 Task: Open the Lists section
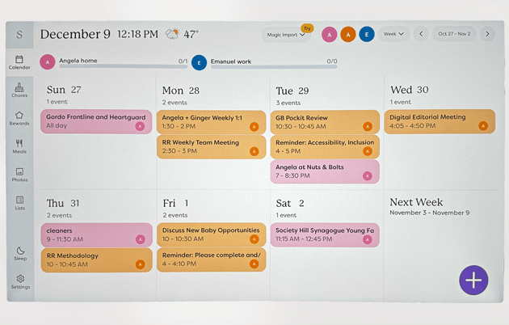(x=19, y=203)
